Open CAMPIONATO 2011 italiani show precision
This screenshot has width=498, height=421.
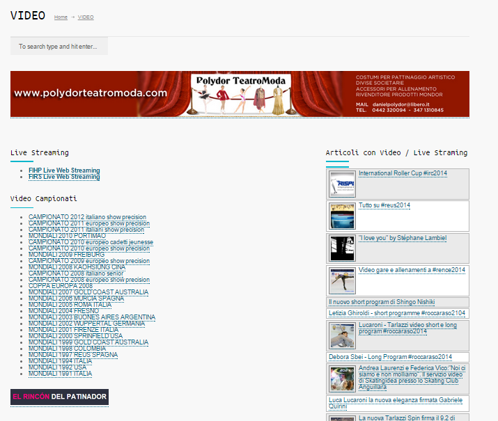[86, 230]
